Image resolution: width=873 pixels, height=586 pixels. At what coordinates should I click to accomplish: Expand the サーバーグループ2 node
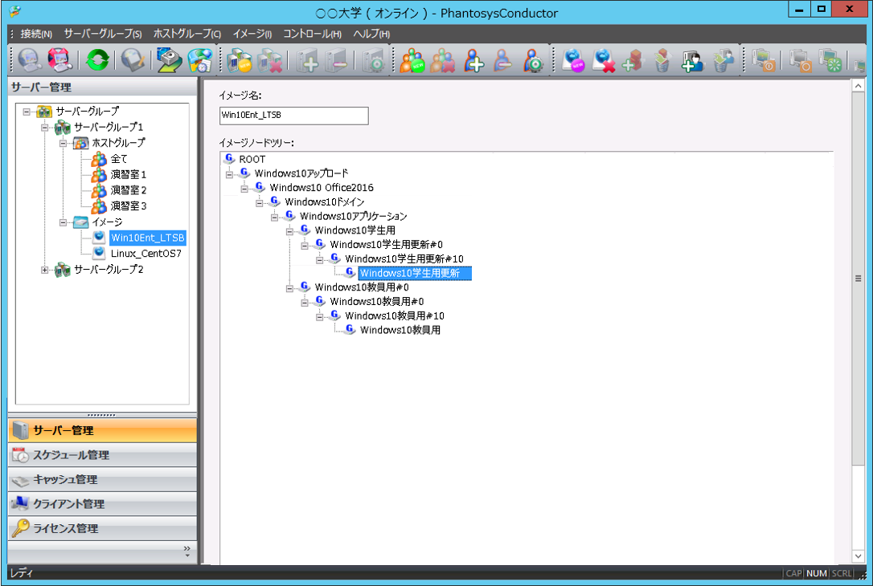(x=44, y=271)
